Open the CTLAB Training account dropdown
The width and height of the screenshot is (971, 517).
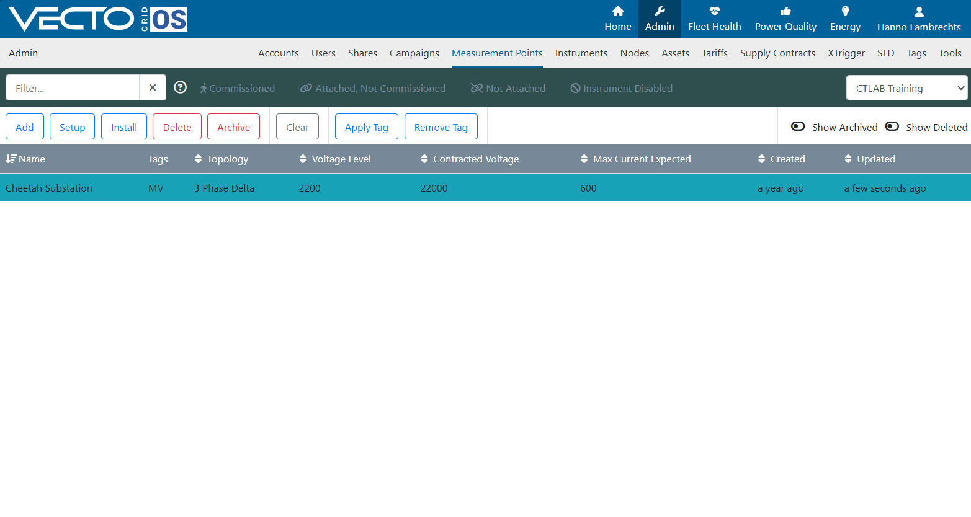point(906,88)
